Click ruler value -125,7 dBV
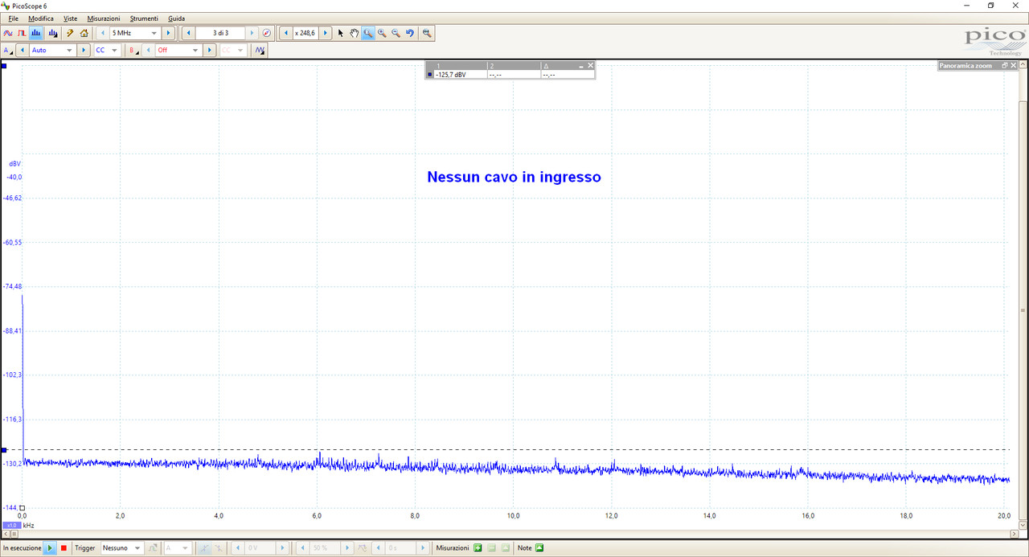1029x557 pixels. pos(450,74)
